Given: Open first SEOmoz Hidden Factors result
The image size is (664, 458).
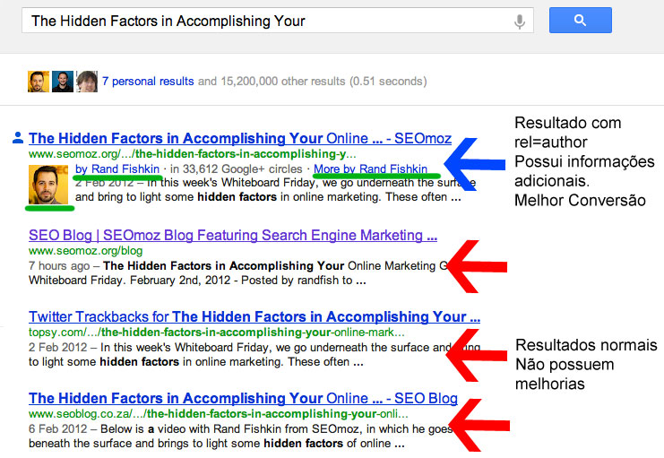Looking at the screenshot, I should coord(239,139).
